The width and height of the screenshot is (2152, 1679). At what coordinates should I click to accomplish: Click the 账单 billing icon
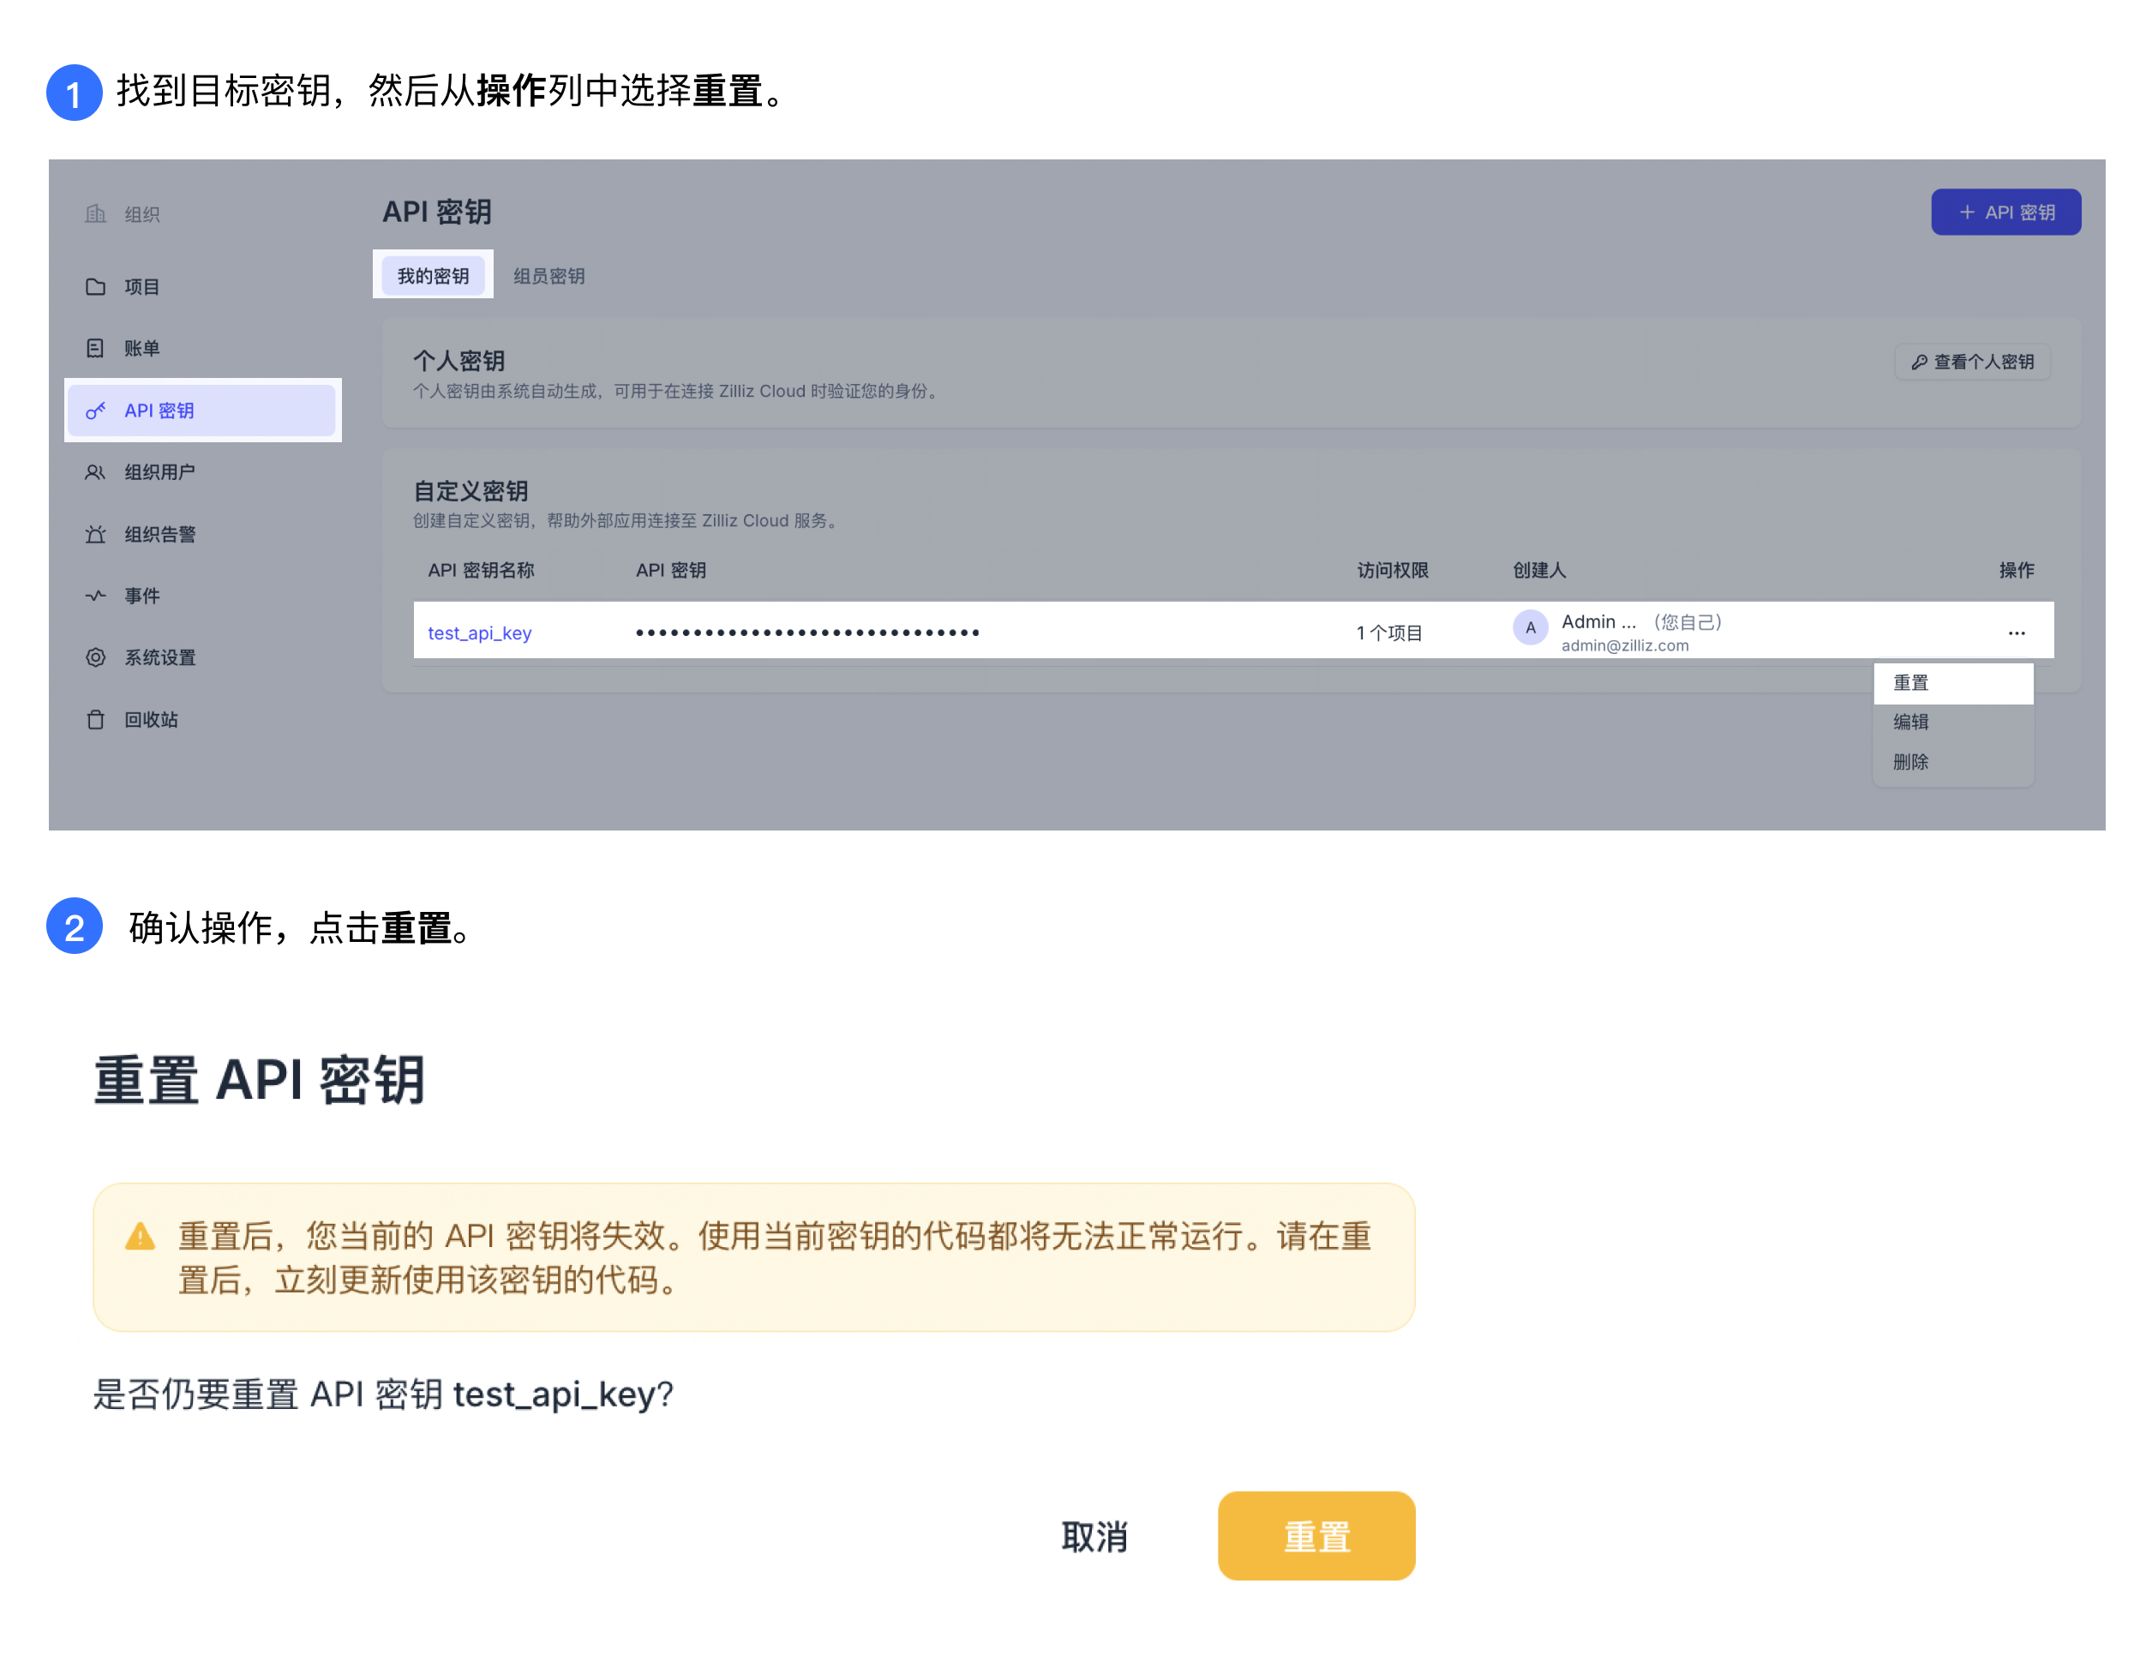click(96, 349)
